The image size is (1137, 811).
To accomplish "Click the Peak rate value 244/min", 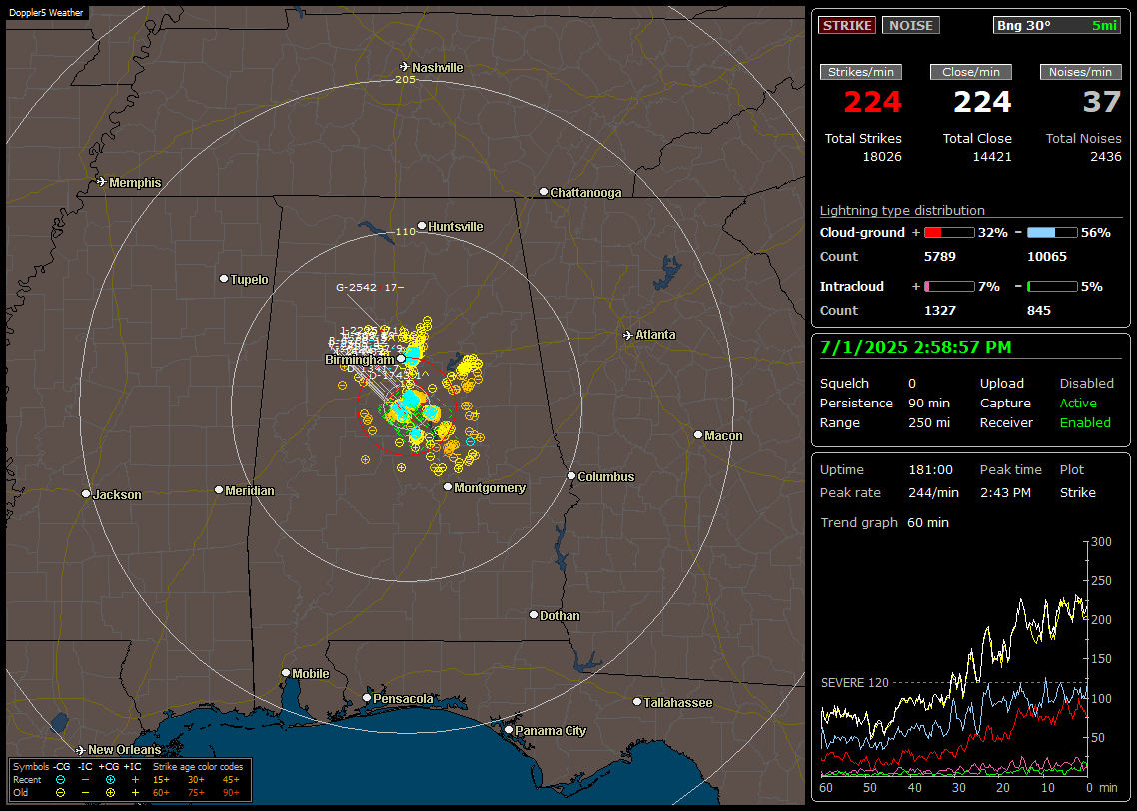I will click(933, 492).
